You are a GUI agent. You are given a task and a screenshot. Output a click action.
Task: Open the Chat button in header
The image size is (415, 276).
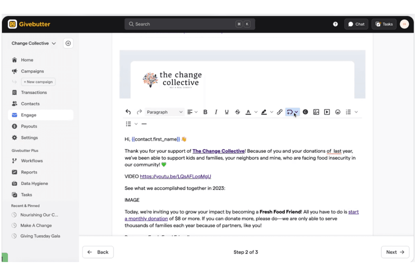[x=356, y=24]
